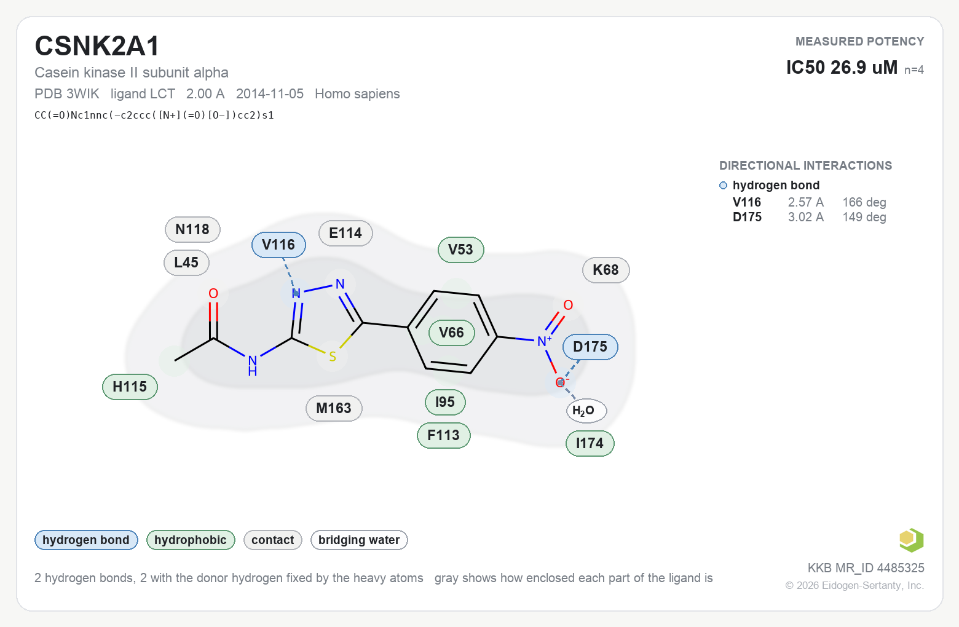The width and height of the screenshot is (959, 627).
Task: Click the Directional Interactions heading
Action: (805, 165)
